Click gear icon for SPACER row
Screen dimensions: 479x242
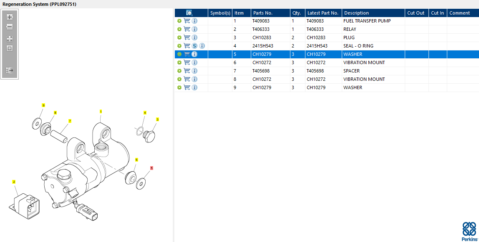[179, 71]
